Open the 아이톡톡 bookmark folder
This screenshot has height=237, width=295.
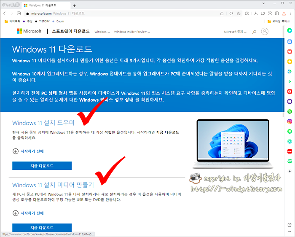[x=12, y=21]
